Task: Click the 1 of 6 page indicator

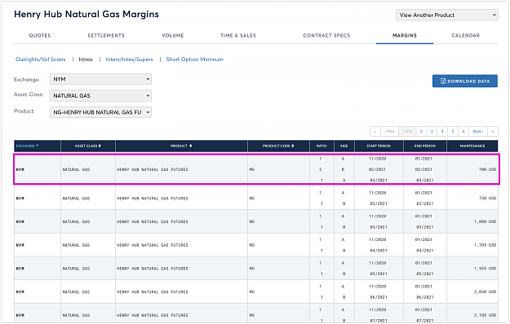Action: click(407, 131)
